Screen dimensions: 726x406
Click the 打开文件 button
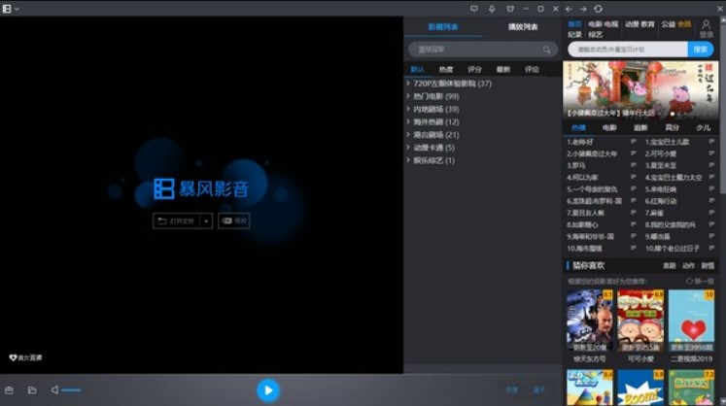point(177,220)
